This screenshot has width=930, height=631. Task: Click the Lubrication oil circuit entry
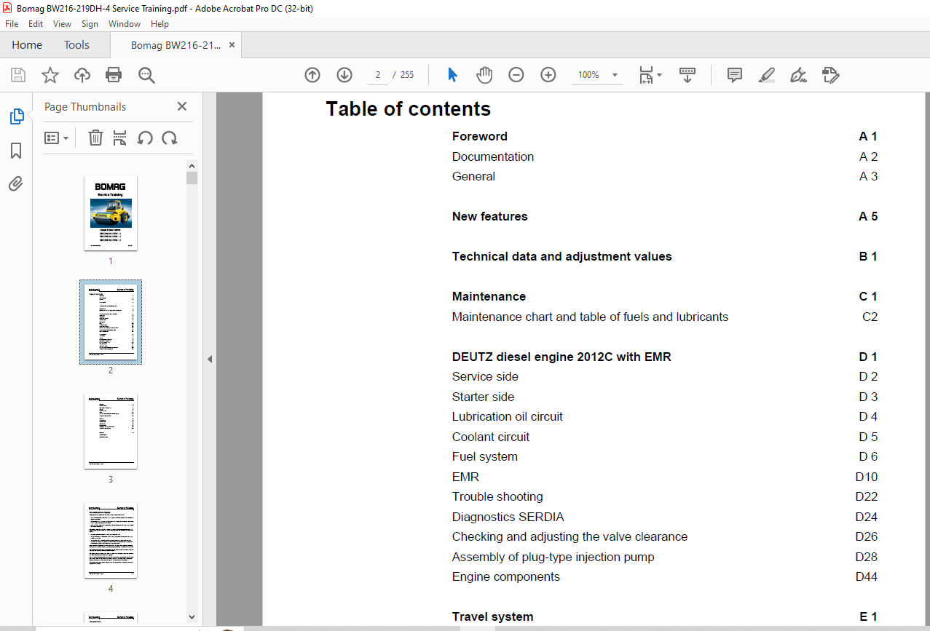point(507,416)
